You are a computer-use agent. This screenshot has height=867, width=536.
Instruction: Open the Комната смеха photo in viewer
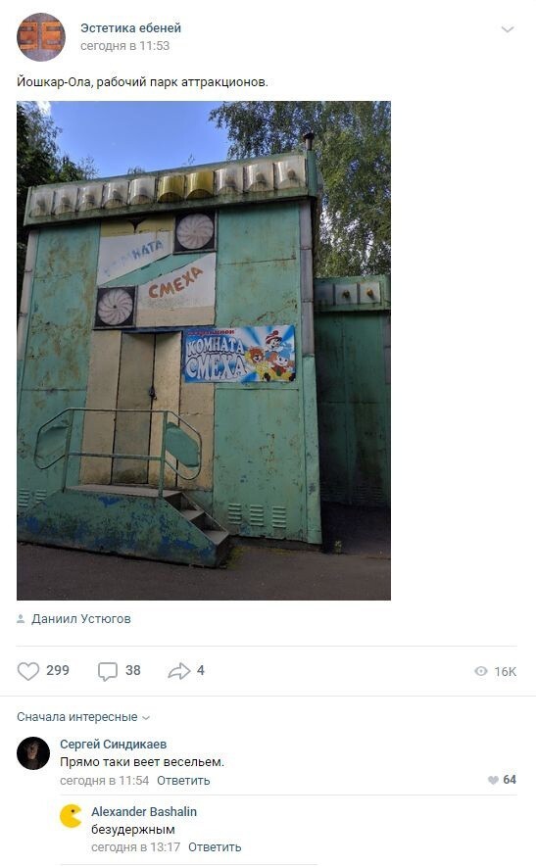pyautogui.click(x=204, y=351)
